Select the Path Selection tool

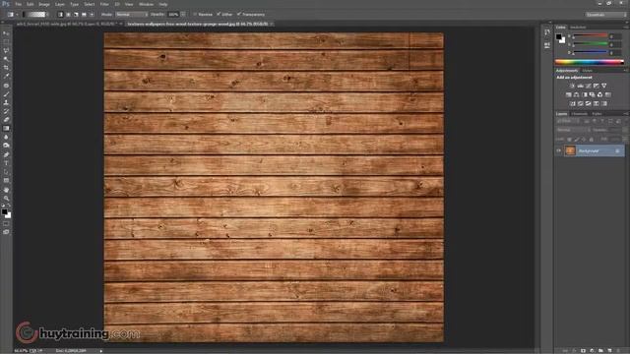coord(6,172)
